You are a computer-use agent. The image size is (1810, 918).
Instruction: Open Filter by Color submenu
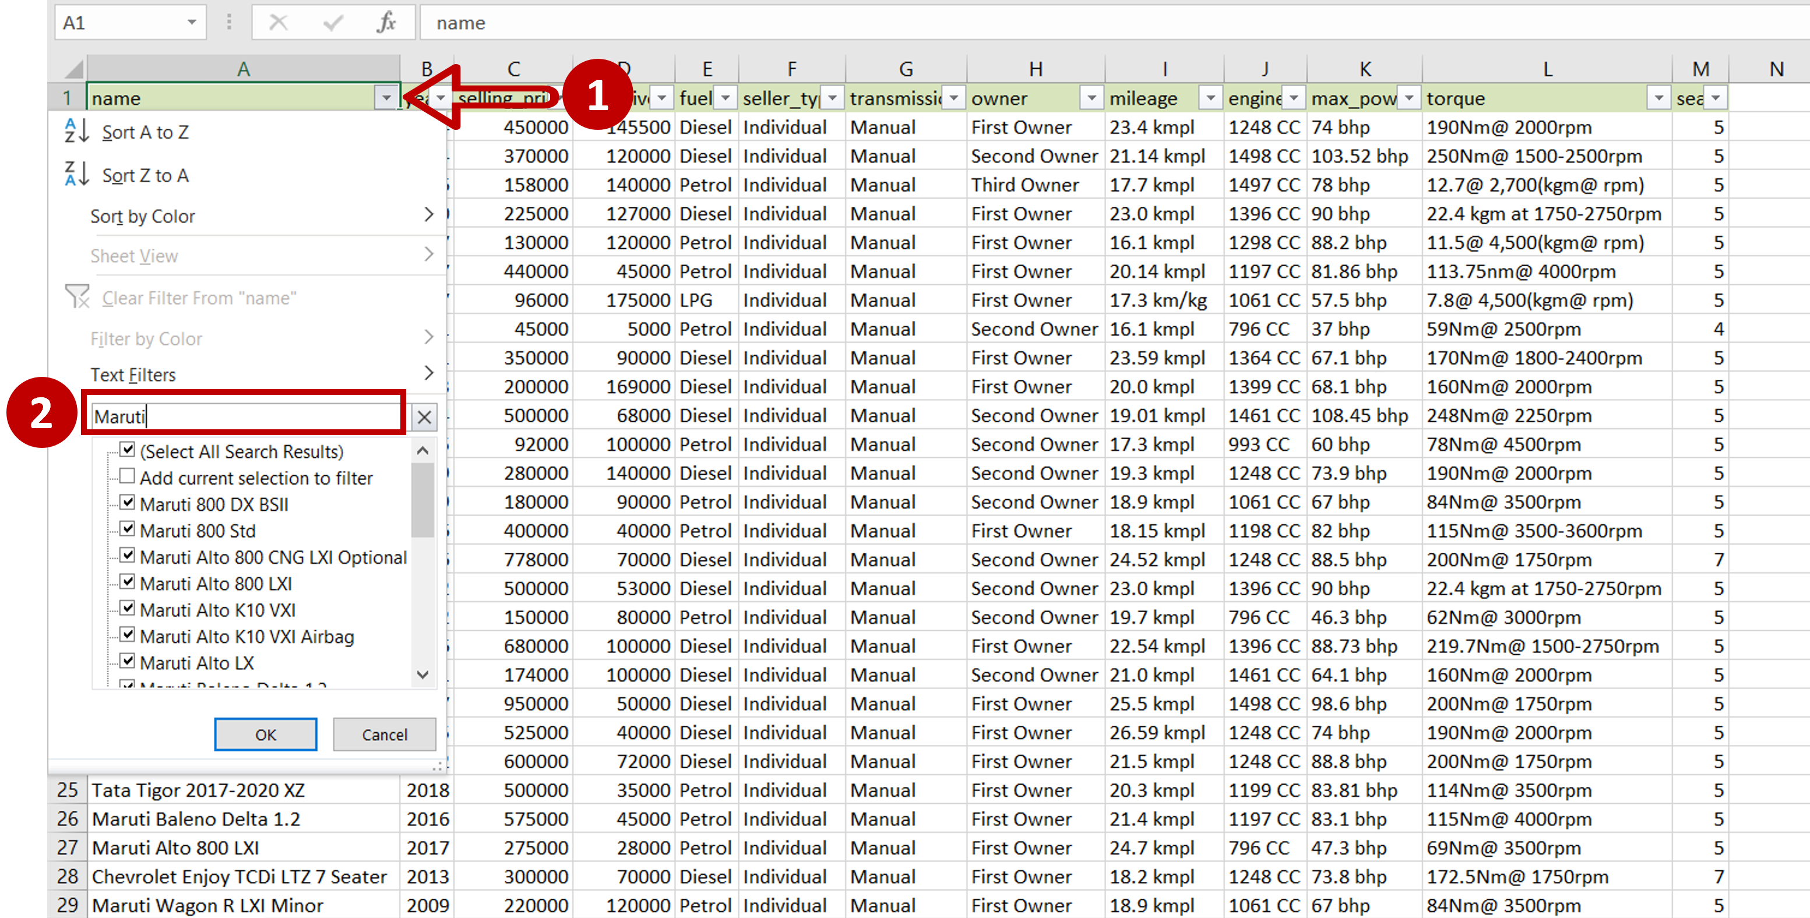[248, 338]
